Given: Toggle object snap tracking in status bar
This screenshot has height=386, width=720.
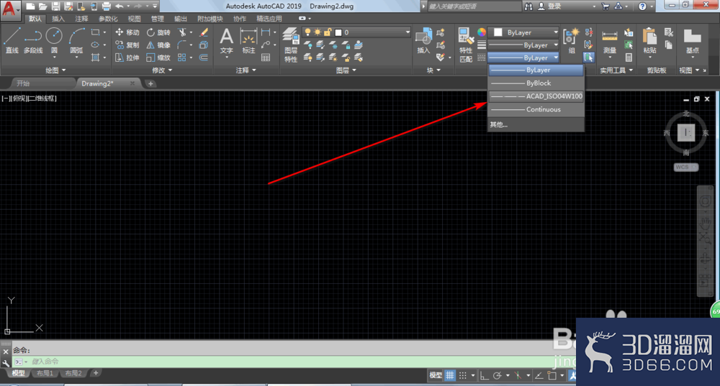Looking at the screenshot, I should (x=539, y=375).
